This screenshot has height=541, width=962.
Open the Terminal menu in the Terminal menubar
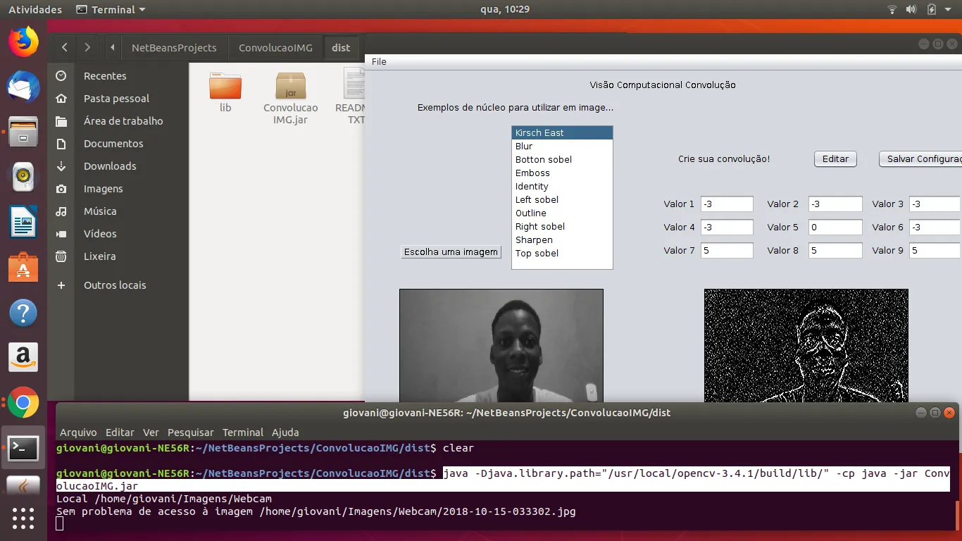(243, 433)
